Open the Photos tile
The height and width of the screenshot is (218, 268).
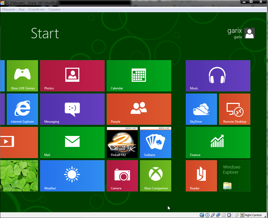[72, 76]
